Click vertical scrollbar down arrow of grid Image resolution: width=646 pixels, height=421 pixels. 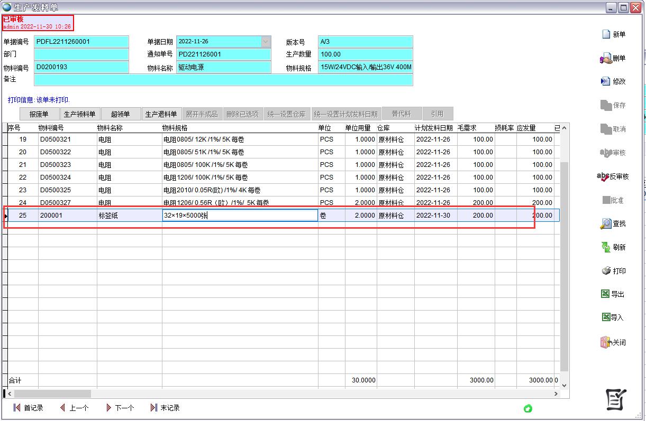click(x=563, y=385)
